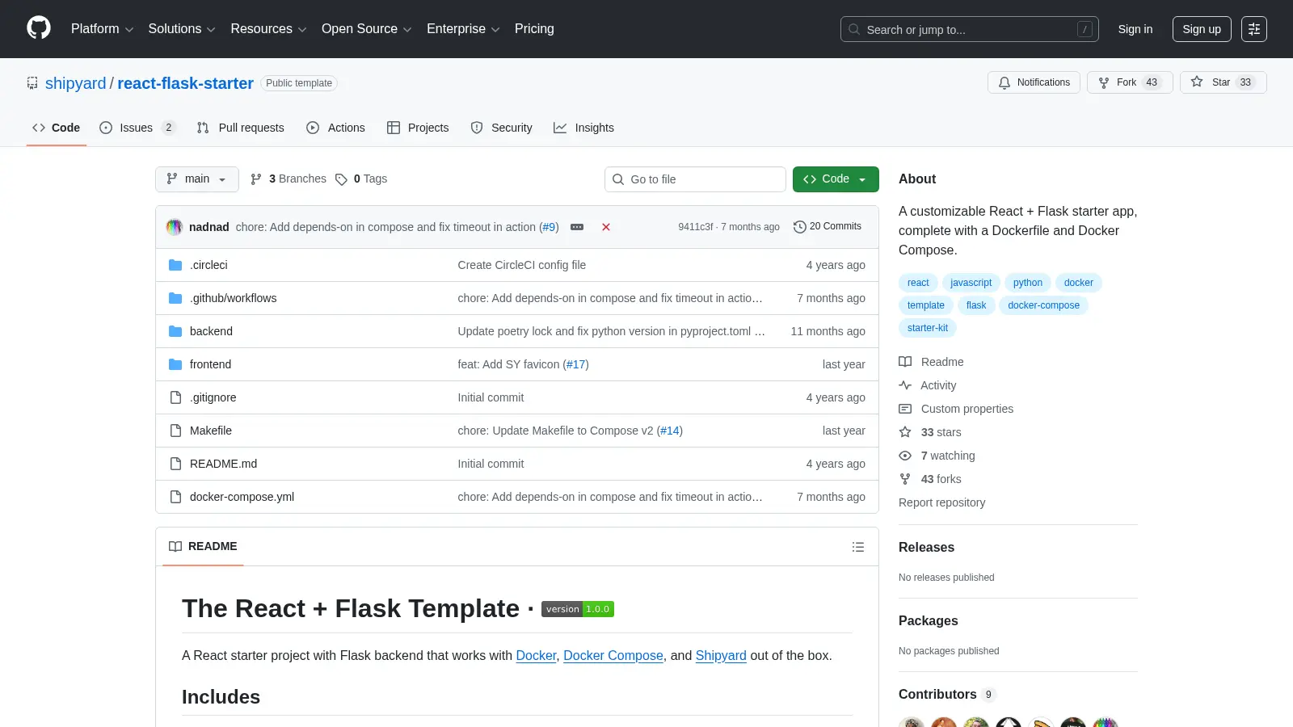Switch to the Security tab
Viewport: 1293px width, 727px height.
point(502,128)
